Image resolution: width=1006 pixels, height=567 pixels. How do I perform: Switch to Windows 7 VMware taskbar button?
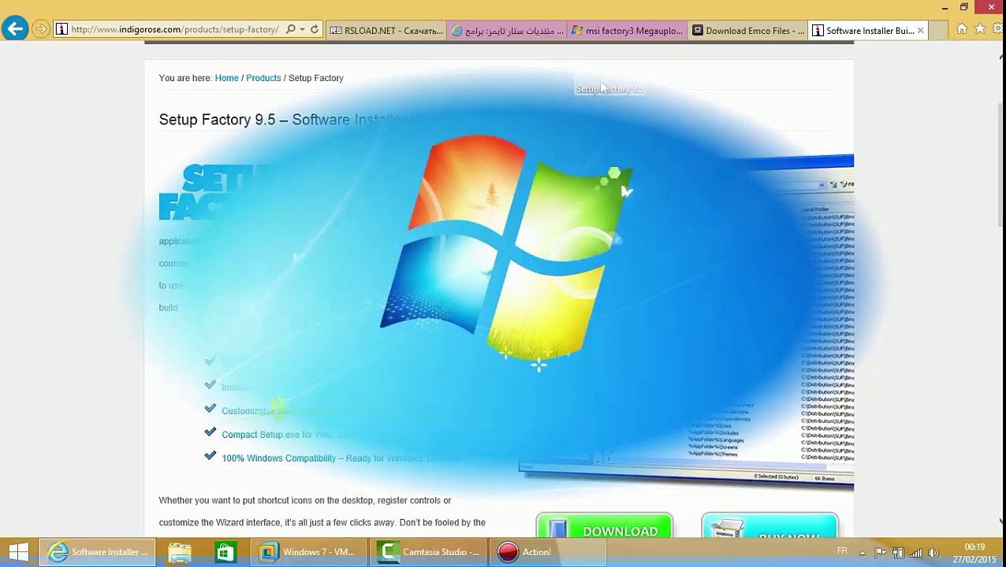[x=309, y=552]
